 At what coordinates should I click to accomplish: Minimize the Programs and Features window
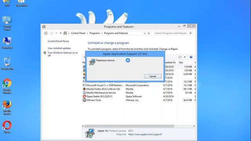pyautogui.click(x=179, y=26)
